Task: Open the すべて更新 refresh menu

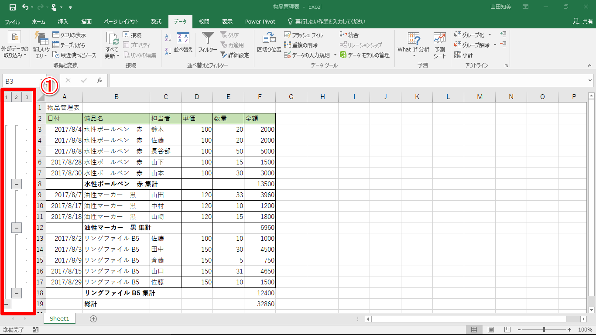Action: point(112,46)
